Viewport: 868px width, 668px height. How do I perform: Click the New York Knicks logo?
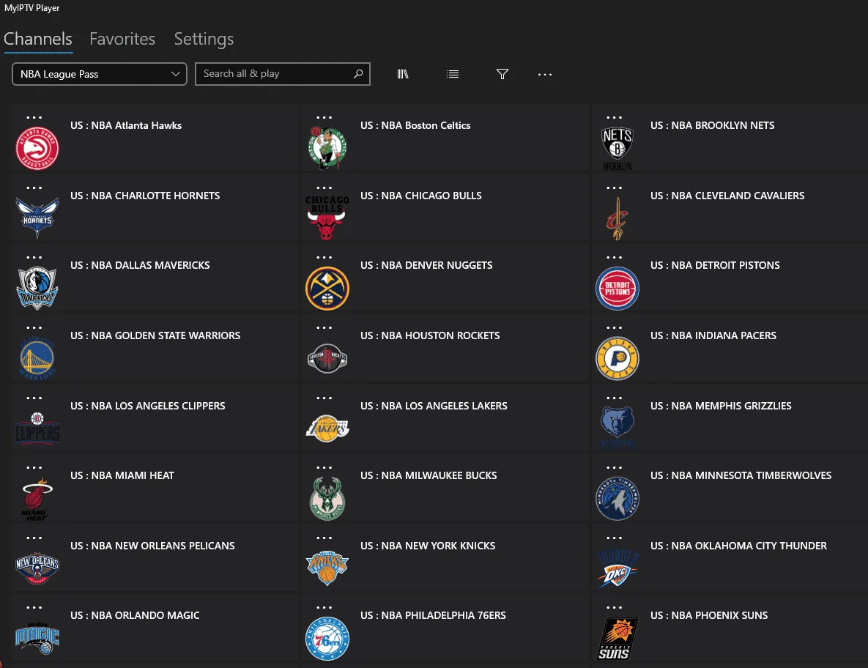(x=327, y=568)
